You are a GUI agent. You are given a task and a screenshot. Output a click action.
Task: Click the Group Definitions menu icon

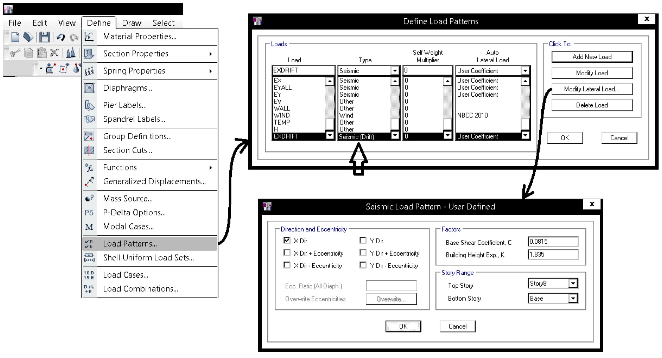click(89, 136)
